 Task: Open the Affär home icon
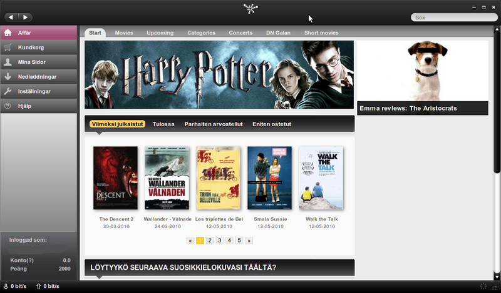coord(8,32)
